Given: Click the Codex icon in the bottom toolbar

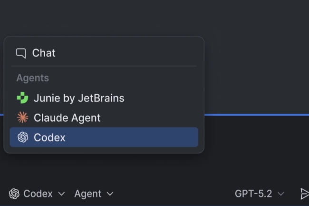Looking at the screenshot, I should click(x=14, y=194).
